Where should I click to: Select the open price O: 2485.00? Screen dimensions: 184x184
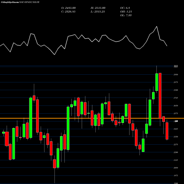point(68,8)
